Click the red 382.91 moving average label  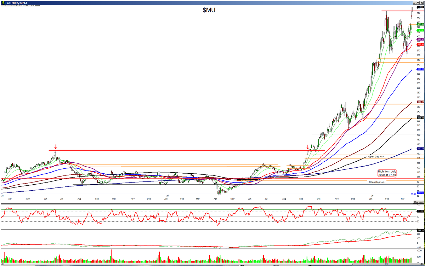click(420, 44)
